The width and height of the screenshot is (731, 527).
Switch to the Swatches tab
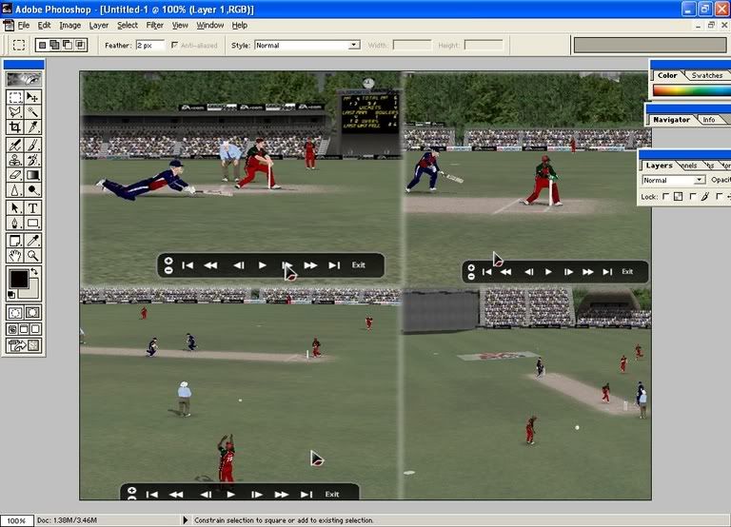tap(707, 75)
